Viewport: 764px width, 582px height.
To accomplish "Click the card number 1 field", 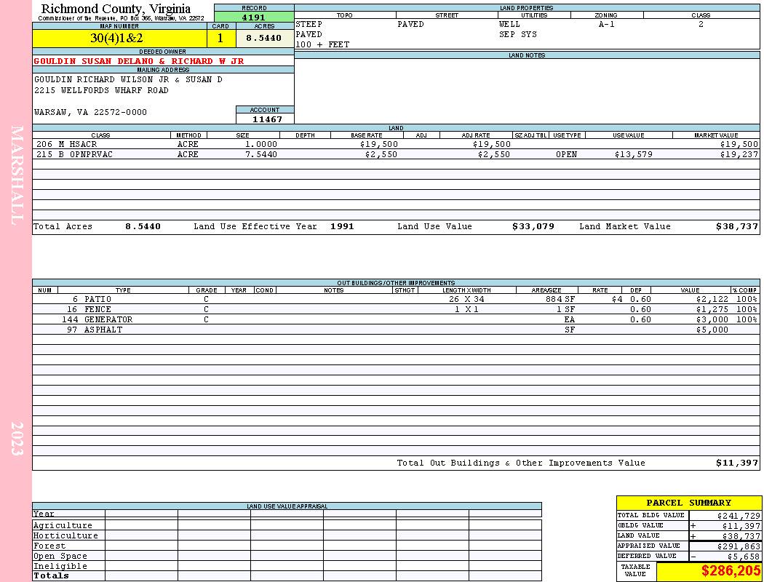I will 220,38.
